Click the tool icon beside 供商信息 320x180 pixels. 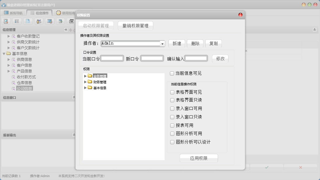click(13, 59)
